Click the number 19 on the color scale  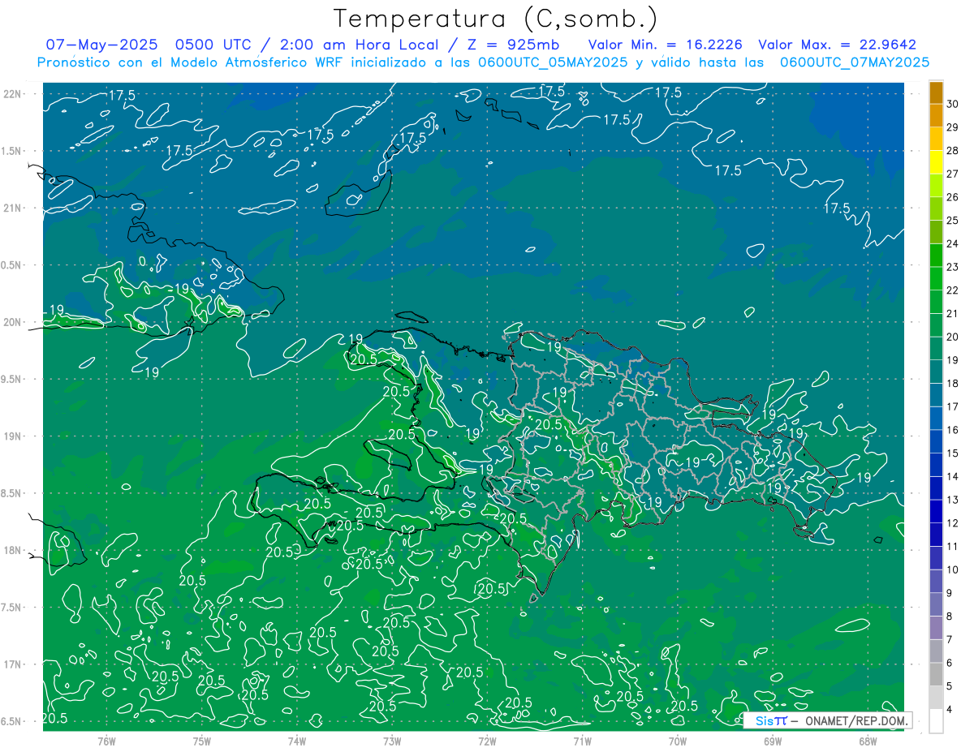[x=954, y=360]
